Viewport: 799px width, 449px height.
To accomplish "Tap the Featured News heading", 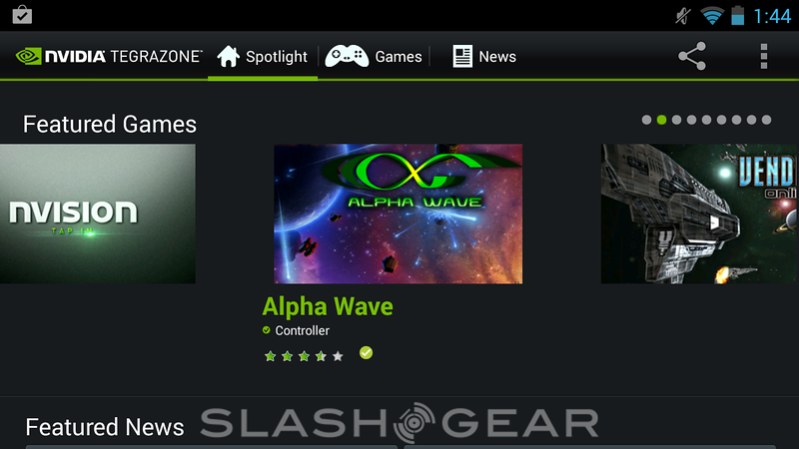I will [x=105, y=427].
